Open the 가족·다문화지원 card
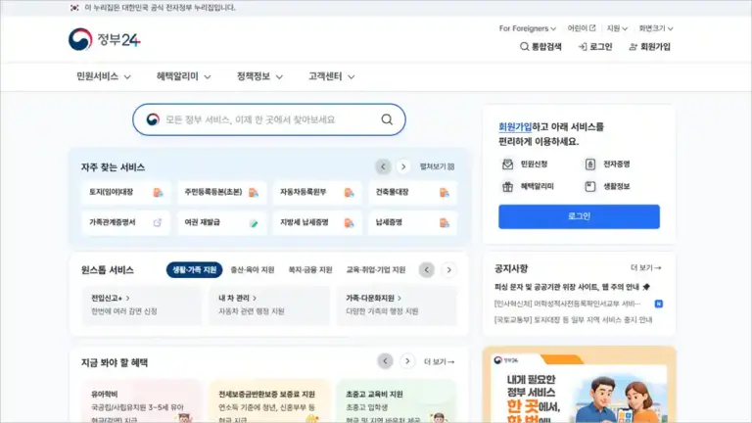 point(397,305)
